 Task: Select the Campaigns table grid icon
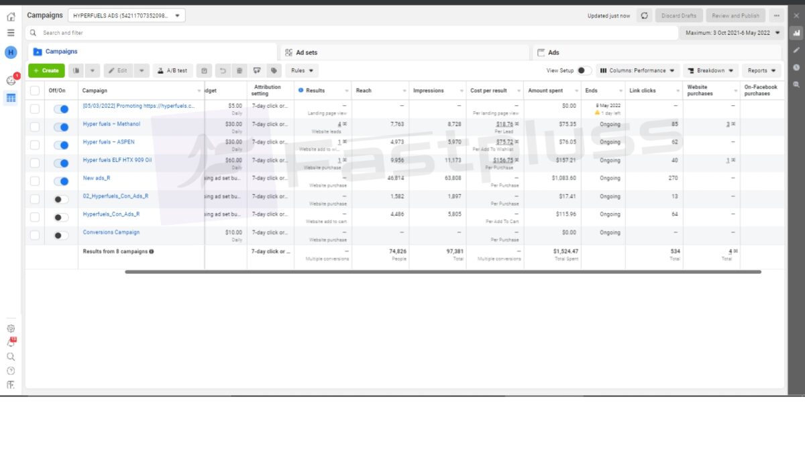[11, 98]
